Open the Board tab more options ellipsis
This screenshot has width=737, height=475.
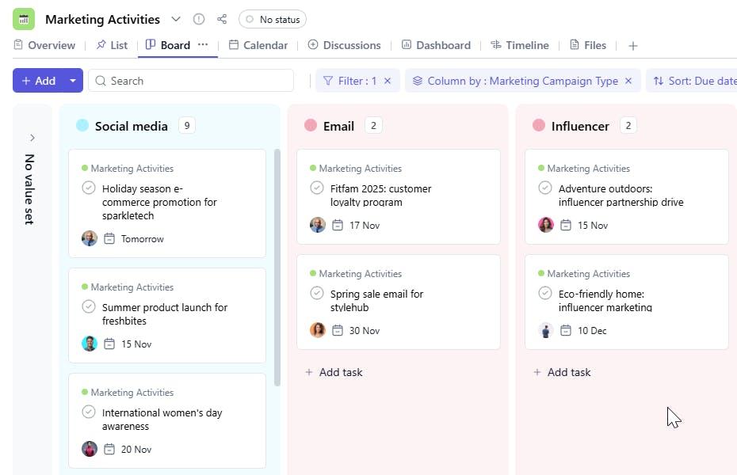pos(203,44)
